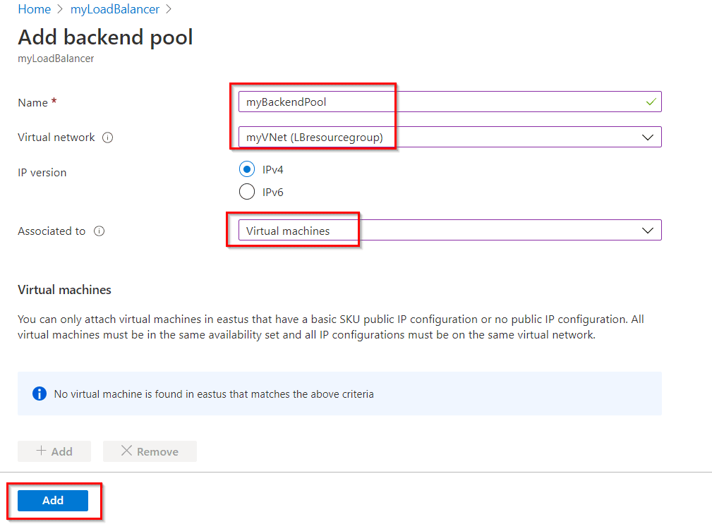
Task: Click the Remove button under Virtual machines
Action: [149, 451]
